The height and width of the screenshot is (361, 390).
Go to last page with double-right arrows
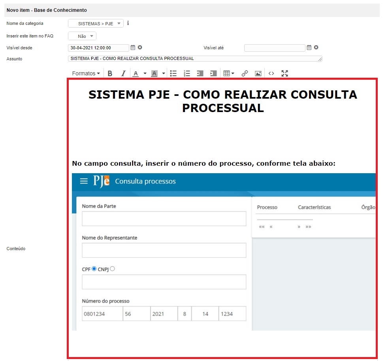click(x=309, y=227)
